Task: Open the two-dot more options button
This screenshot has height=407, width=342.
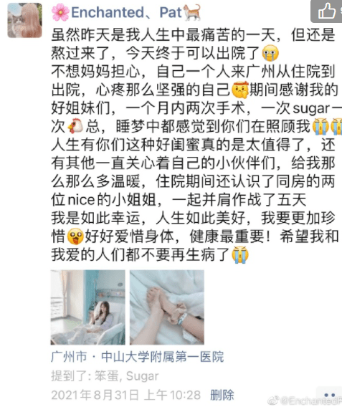Action: click(330, 395)
